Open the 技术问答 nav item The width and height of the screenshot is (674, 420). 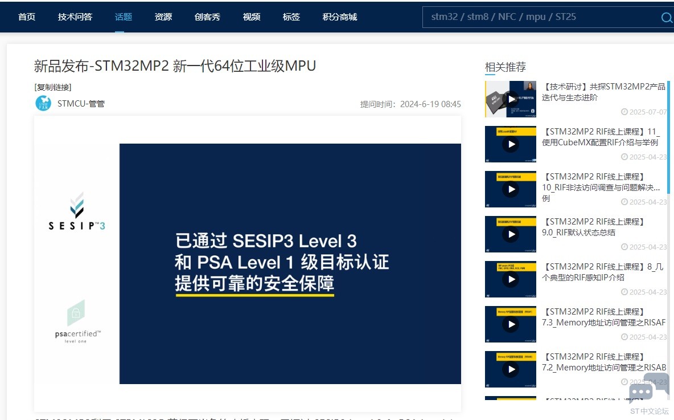click(x=75, y=17)
